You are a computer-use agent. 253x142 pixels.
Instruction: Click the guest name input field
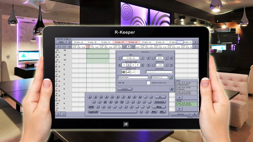click(133, 77)
